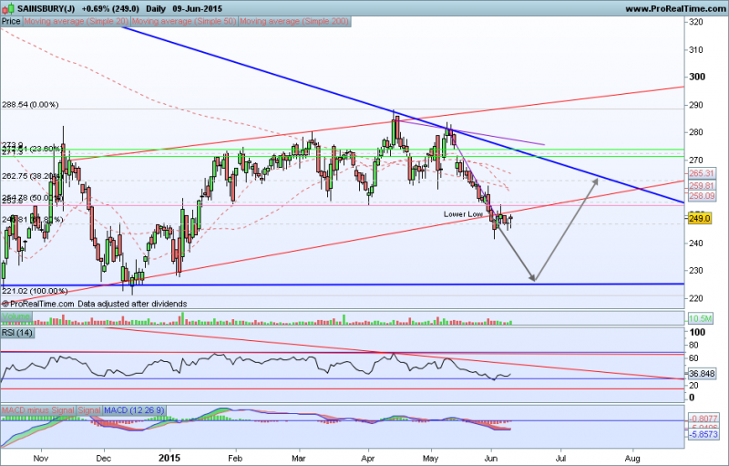The image size is (729, 466).
Task: Click the downward arrowhead near 226
Action: [534, 278]
